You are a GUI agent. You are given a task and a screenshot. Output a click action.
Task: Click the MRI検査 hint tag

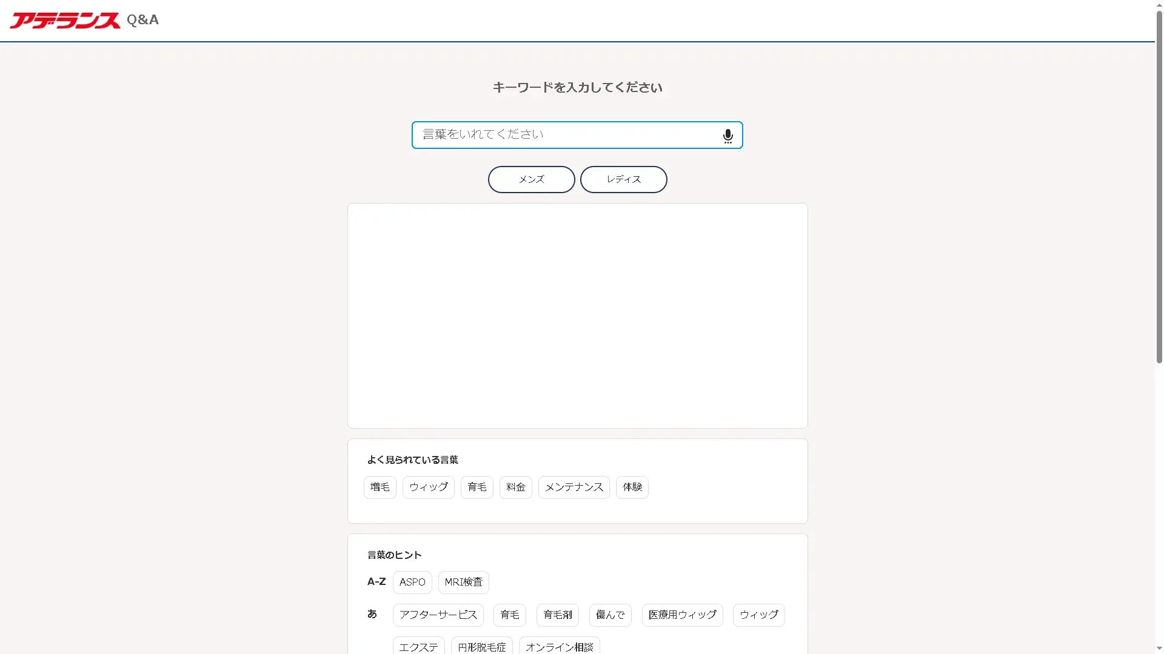(x=463, y=582)
